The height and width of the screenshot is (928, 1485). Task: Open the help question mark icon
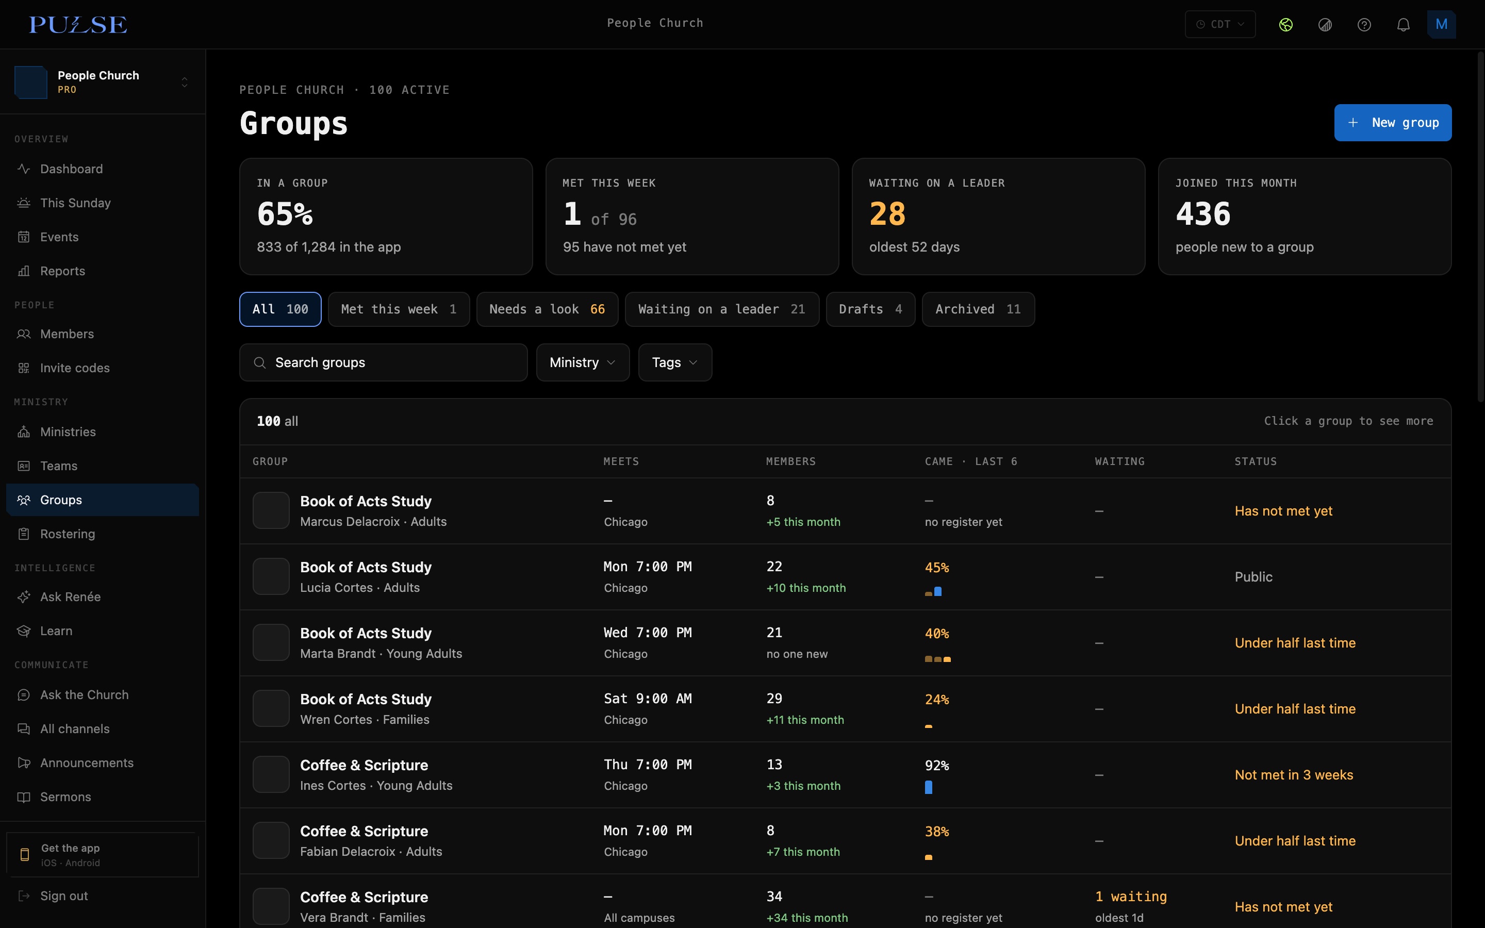tap(1364, 25)
